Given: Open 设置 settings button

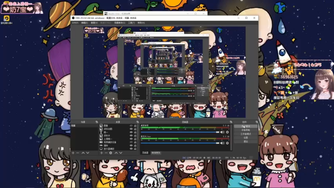Looking at the screenshot, I should [245, 138].
